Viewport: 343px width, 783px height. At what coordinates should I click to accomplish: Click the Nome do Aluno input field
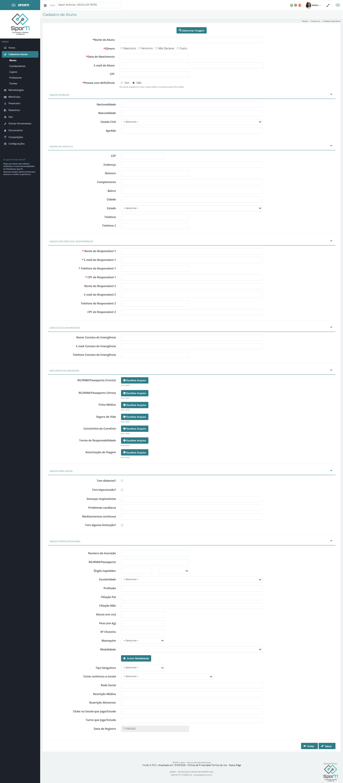[191, 40]
